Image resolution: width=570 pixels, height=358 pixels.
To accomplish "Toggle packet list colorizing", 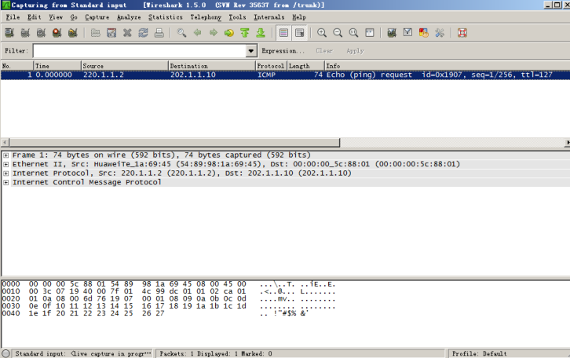I will pyautogui.click(x=283, y=33).
